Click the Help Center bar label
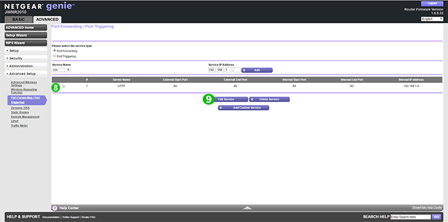Image resolution: width=448 pixels, height=222 pixels. coord(69,208)
